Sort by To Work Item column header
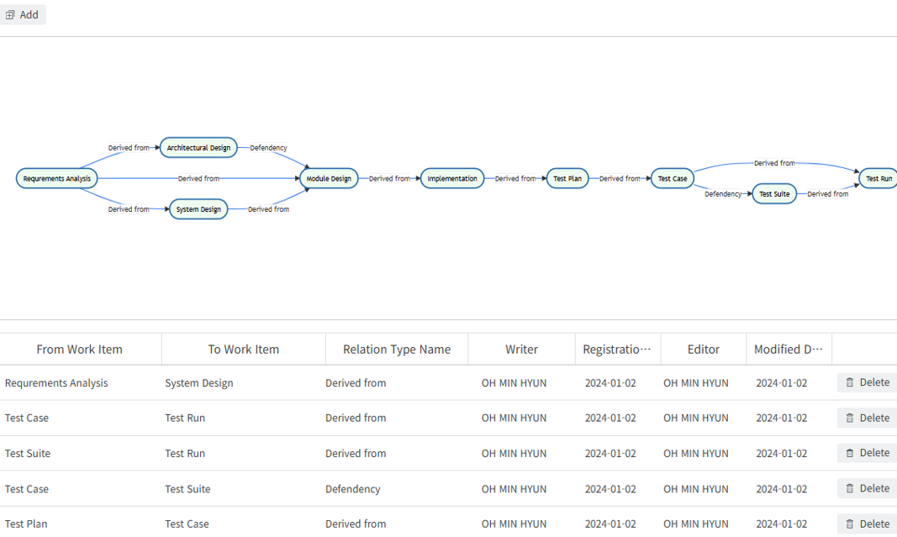The image size is (897, 537). click(x=243, y=350)
